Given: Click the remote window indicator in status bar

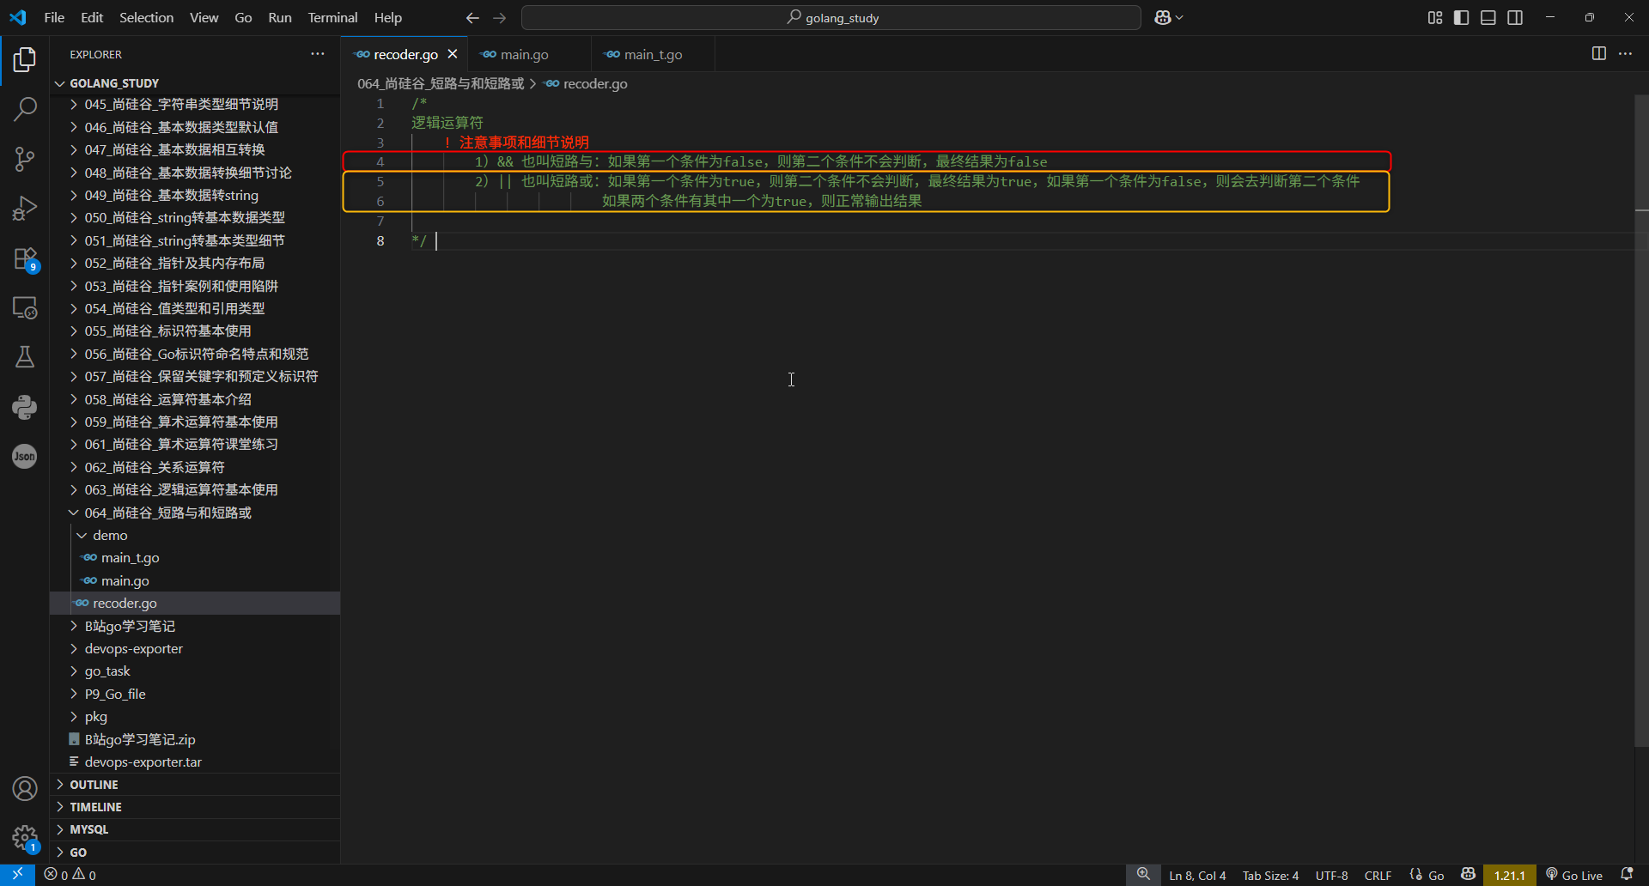Looking at the screenshot, I should point(17,875).
